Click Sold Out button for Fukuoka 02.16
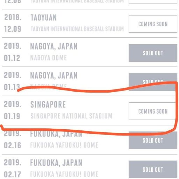The image size is (179, 179). pyautogui.click(x=153, y=140)
